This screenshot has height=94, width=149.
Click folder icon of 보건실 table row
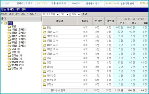44,71
